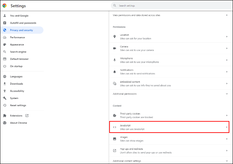Open Embedded content arrow

point(227,83)
